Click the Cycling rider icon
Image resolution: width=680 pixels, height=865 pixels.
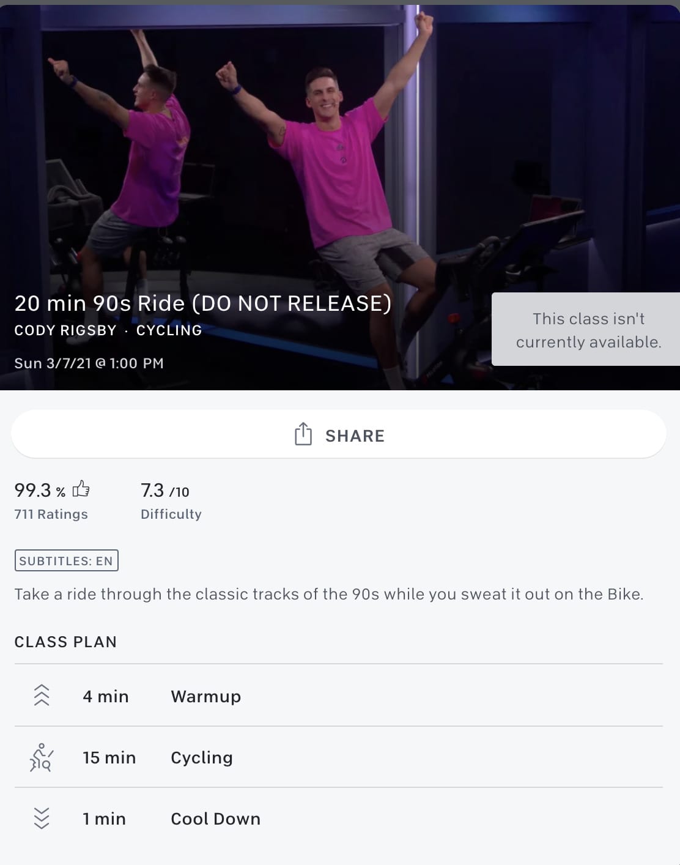(x=41, y=757)
